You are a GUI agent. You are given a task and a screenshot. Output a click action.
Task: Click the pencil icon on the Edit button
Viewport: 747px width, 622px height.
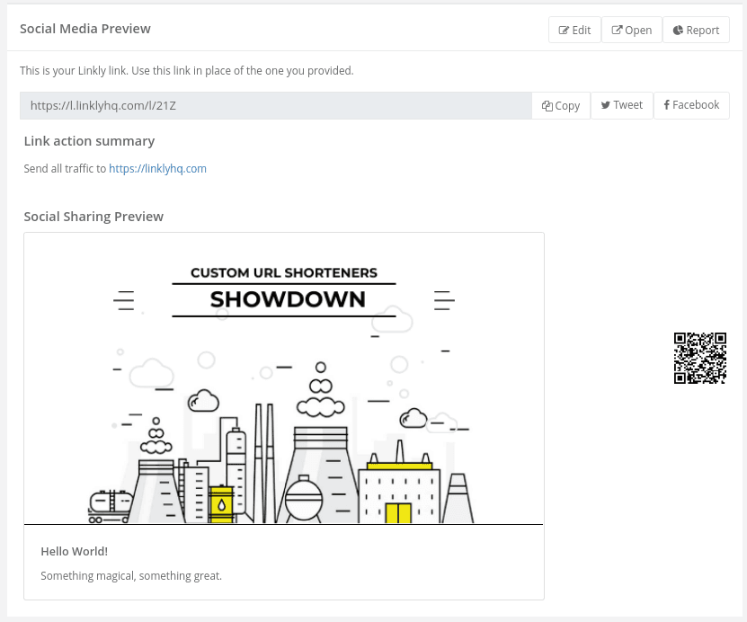pos(565,30)
